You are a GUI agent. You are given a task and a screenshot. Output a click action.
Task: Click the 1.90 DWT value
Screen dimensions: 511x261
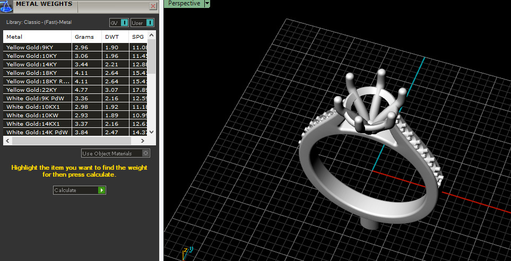coord(111,47)
